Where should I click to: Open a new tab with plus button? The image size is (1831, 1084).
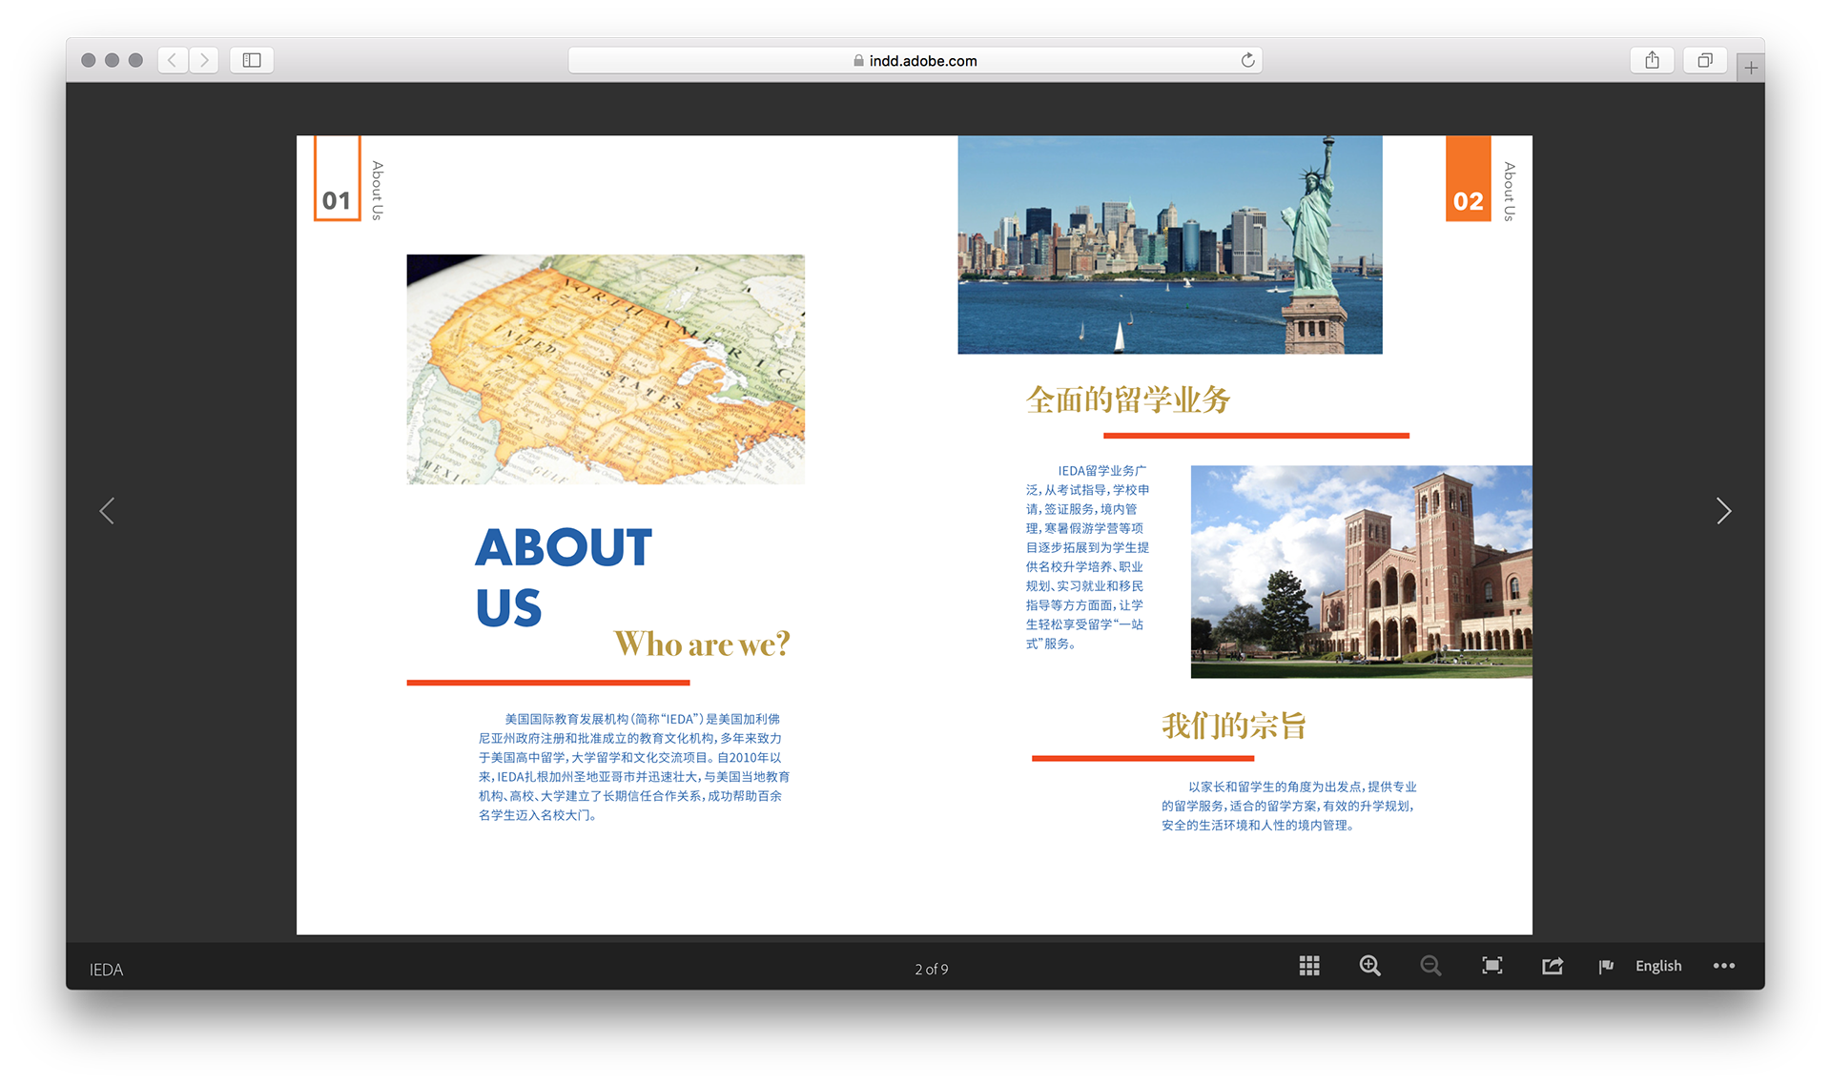tap(1751, 68)
